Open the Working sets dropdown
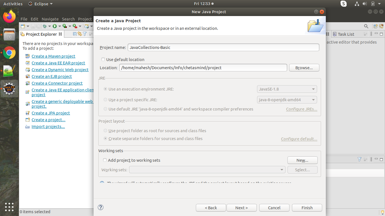 [x=282, y=170]
